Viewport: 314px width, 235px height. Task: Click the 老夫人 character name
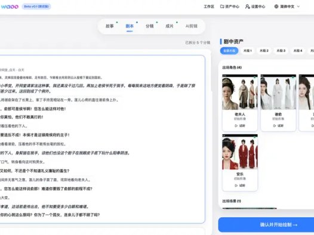coord(240,115)
